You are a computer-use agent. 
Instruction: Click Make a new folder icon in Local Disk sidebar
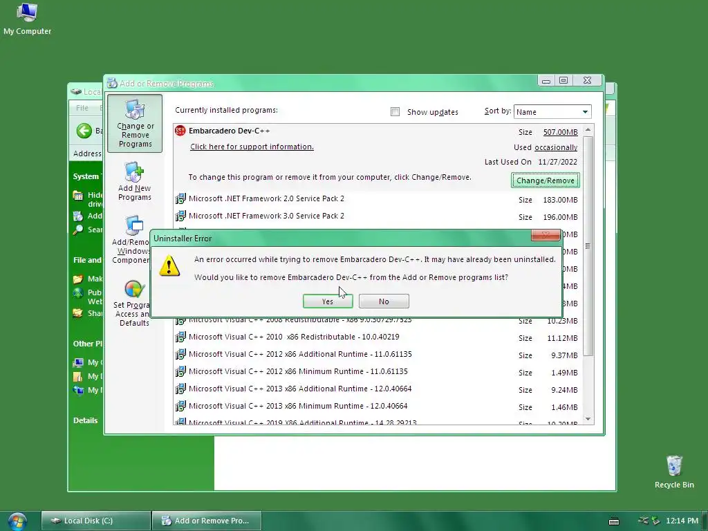tap(78, 279)
